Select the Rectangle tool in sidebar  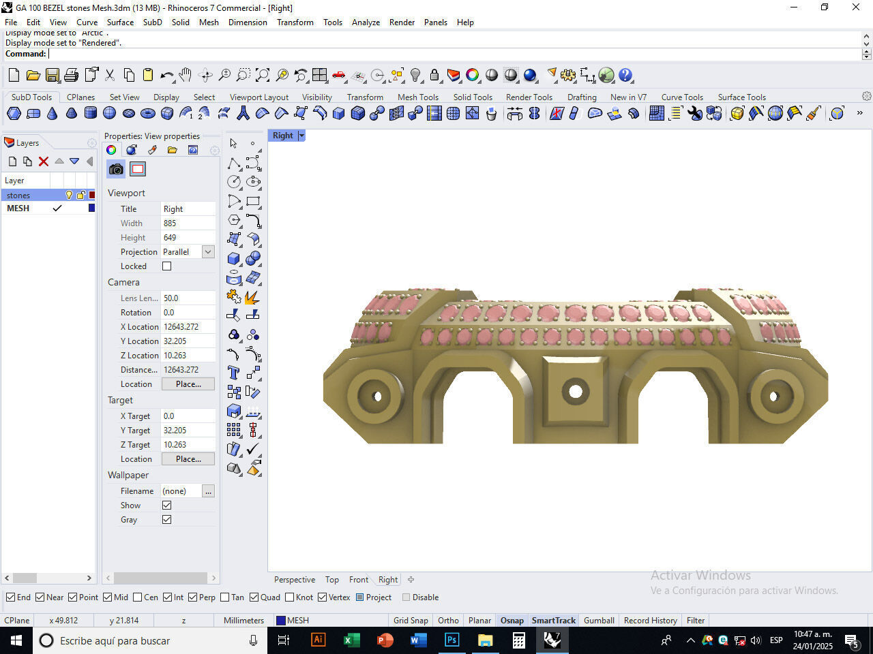pyautogui.click(x=253, y=201)
